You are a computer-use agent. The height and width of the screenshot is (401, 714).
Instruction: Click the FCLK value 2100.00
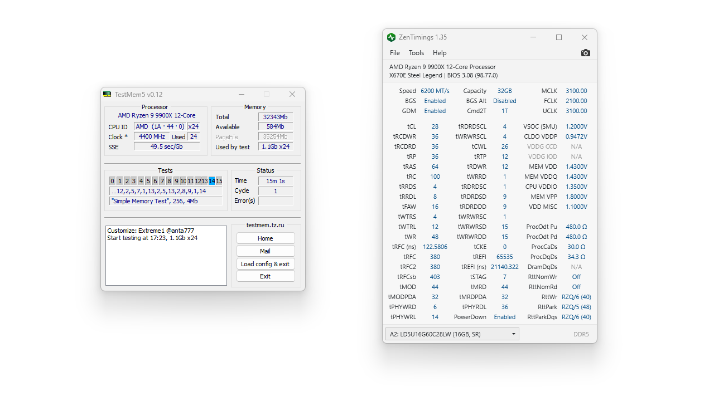tap(576, 101)
